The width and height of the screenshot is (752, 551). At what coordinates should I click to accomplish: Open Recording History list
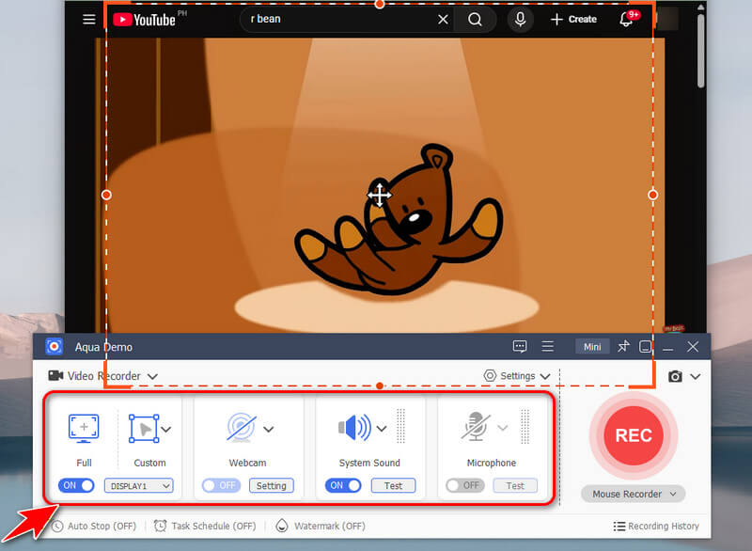pyautogui.click(x=656, y=526)
